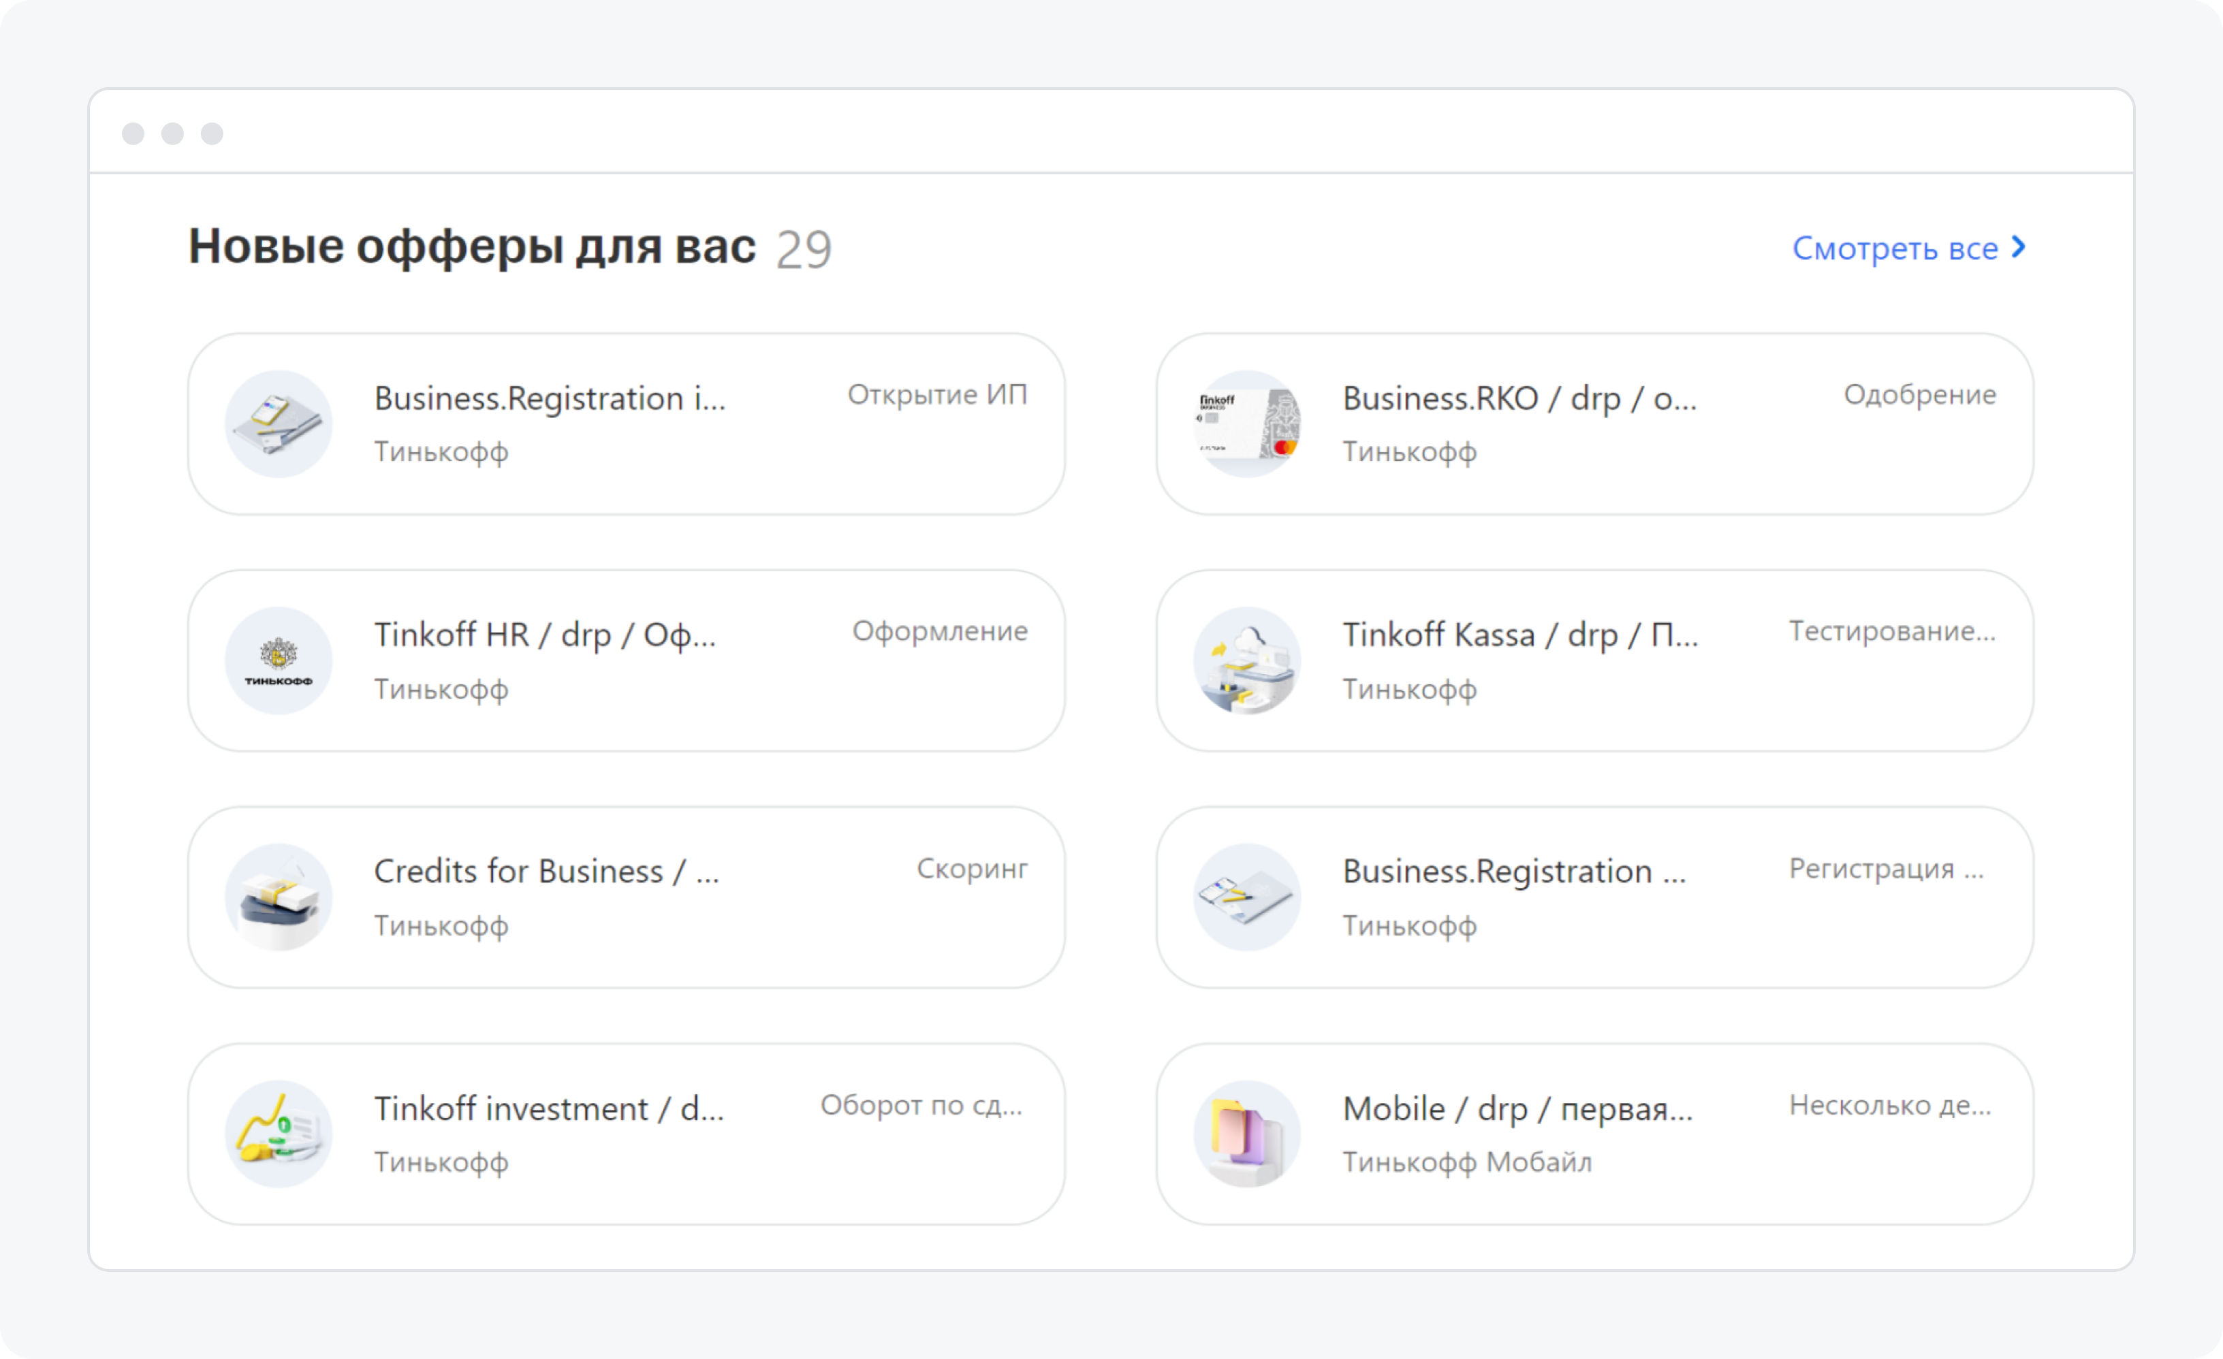The width and height of the screenshot is (2223, 1359).
Task: Click the second window control dot
Action: pos(172,133)
